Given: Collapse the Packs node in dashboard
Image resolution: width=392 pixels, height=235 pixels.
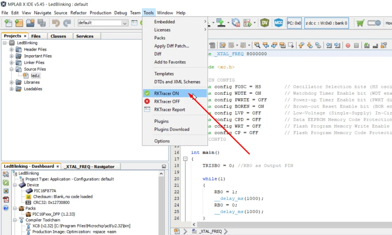Looking at the screenshot, I should click(x=15, y=208).
